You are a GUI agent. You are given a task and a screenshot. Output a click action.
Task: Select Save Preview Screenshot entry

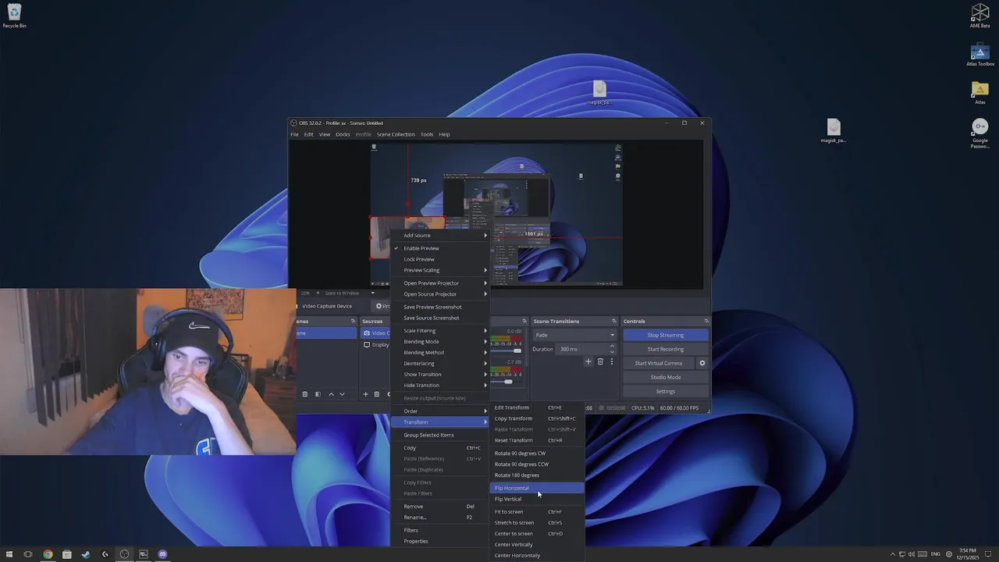pos(439,307)
